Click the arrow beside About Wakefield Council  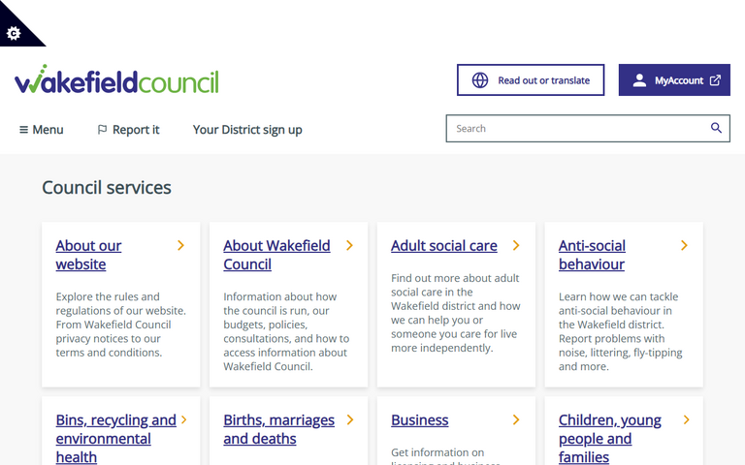pyautogui.click(x=349, y=246)
